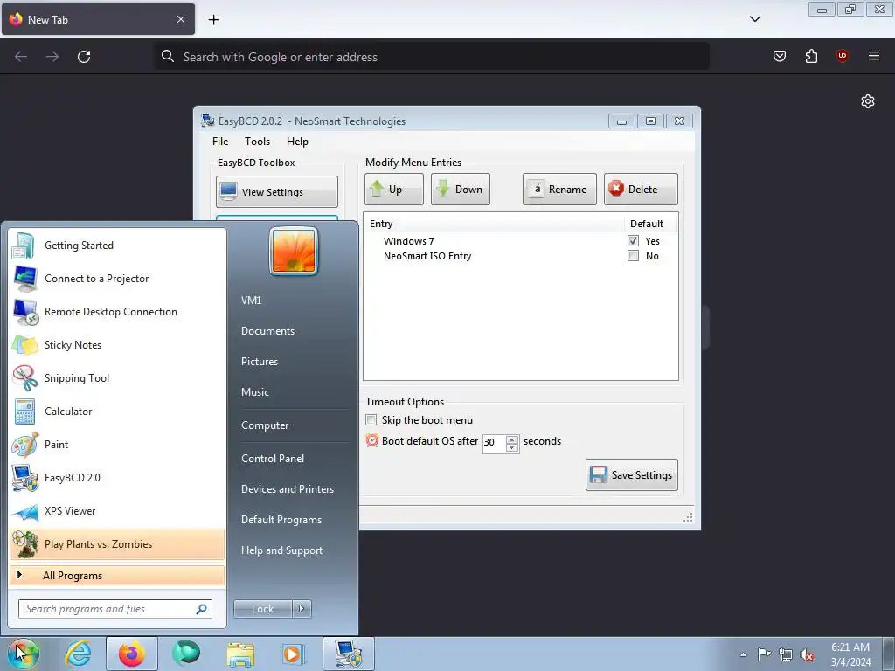The width and height of the screenshot is (895, 671).
Task: Open shutdown options arrow beside Lock
Action: click(x=302, y=609)
